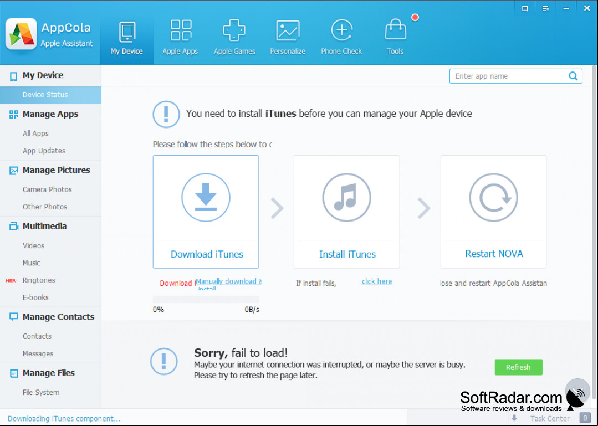Click the Manage Apps grid icon in sidebar
Viewport: 598px width, 426px height.
(x=14, y=114)
